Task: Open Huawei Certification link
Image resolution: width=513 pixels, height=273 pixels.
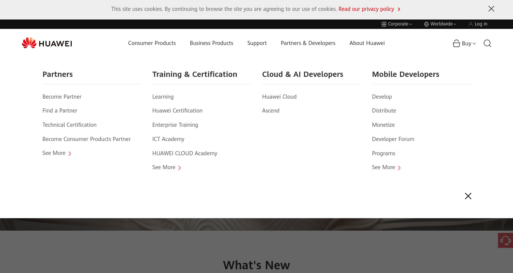Action: [x=177, y=111]
